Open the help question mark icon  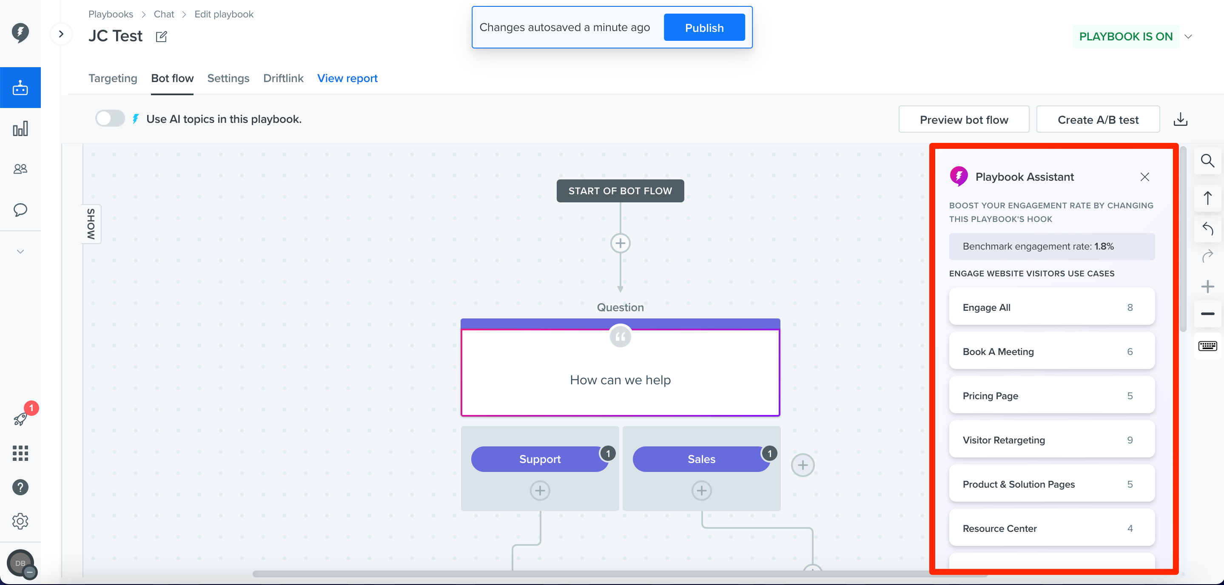20,487
